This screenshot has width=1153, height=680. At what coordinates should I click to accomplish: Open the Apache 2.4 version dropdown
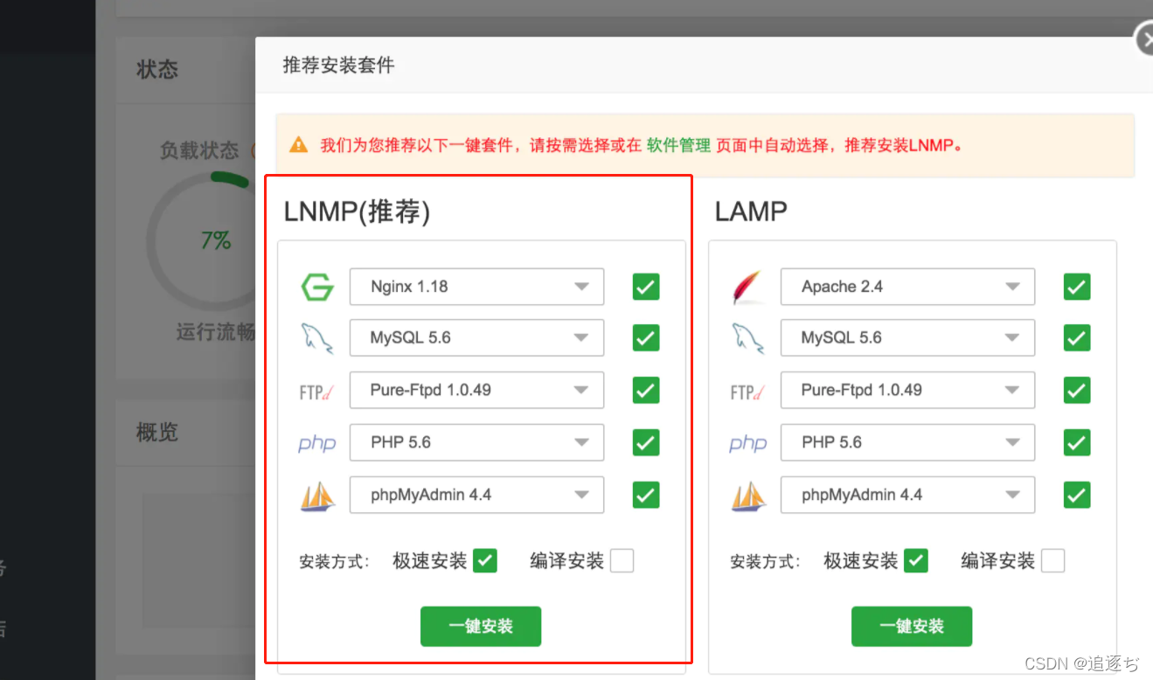click(1012, 287)
